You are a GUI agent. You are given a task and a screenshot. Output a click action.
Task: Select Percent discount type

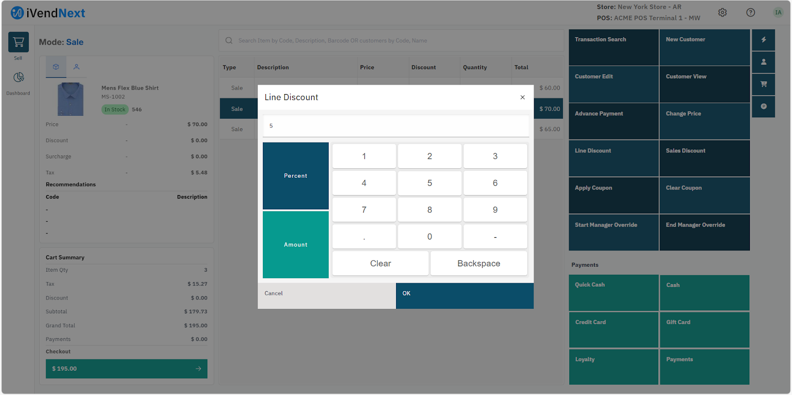(296, 176)
